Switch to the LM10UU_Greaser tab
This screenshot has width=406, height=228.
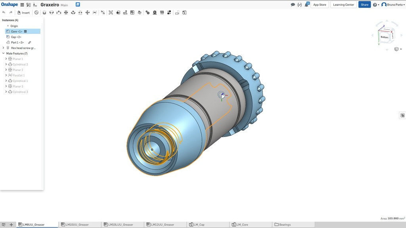(80, 225)
